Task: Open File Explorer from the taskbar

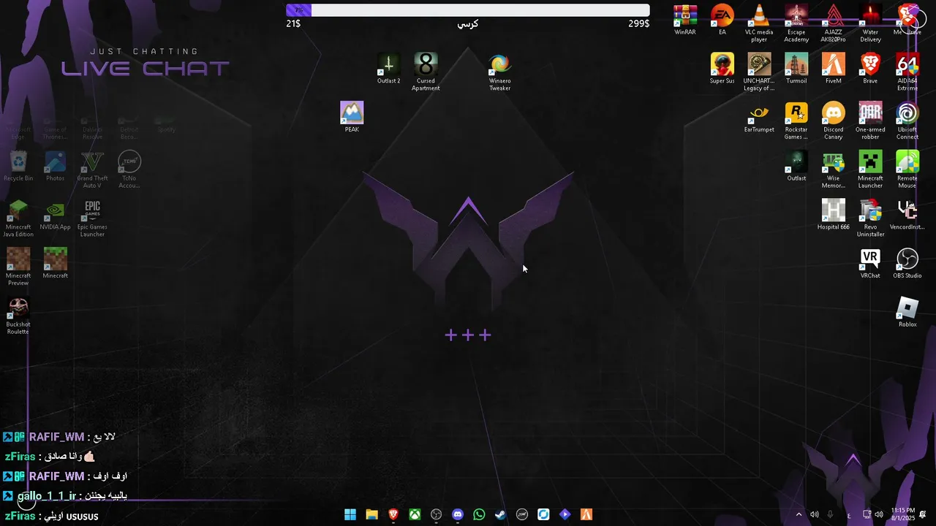Action: tap(371, 514)
